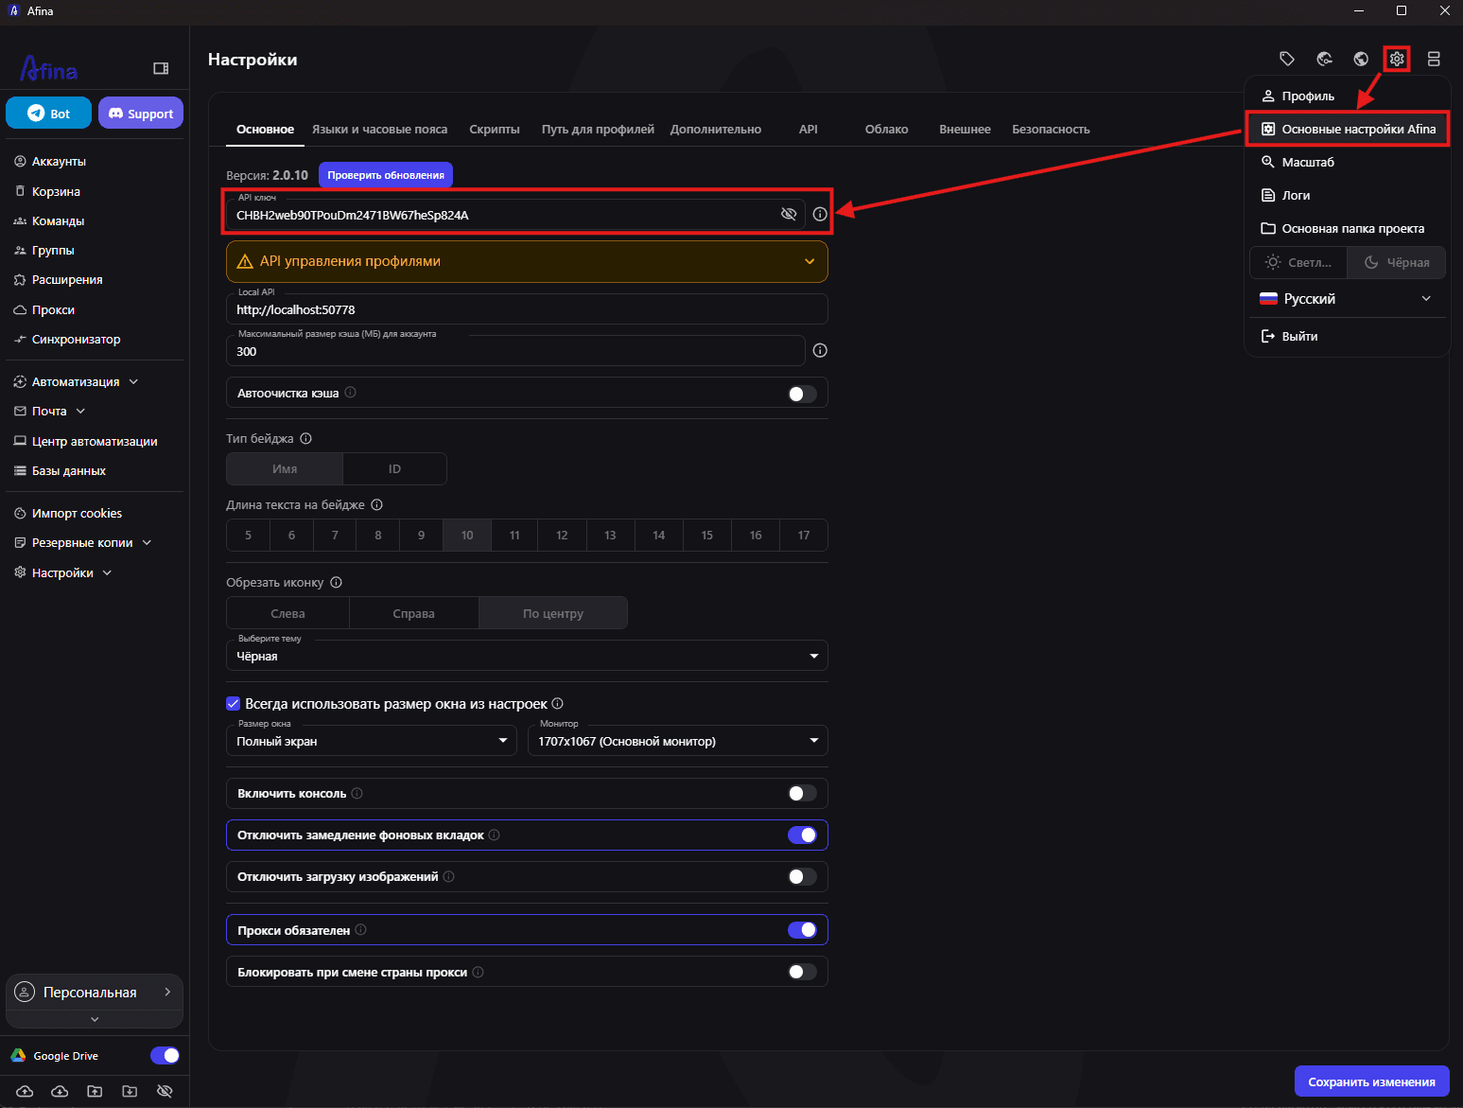1463x1108 pixels.
Task: Open the settings gear icon in header
Action: [1397, 59]
